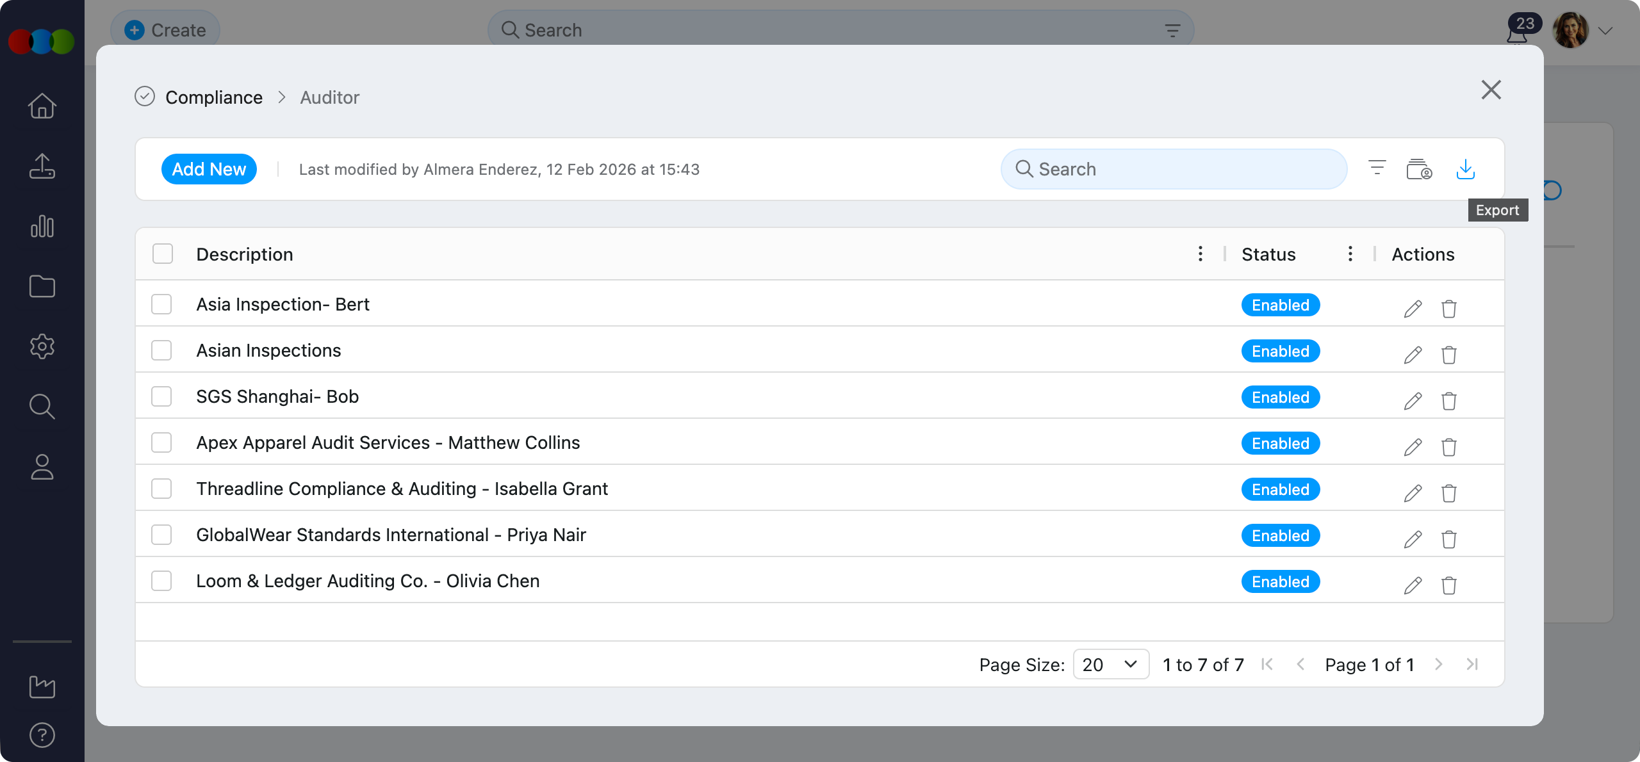Go to the Compliance breadcrumb

pyautogui.click(x=213, y=97)
